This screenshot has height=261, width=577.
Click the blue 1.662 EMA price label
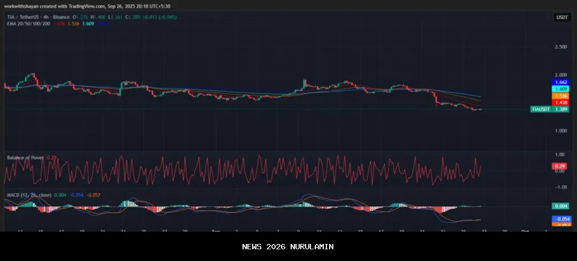pos(561,83)
